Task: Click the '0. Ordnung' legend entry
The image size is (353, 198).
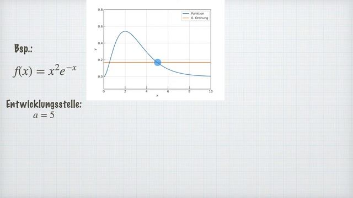Action: point(195,18)
